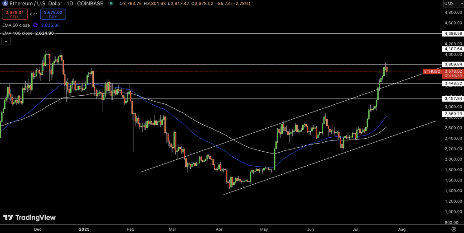Viewport: 464px width, 233px height.
Task: Click the blue BUY 3,678.02 button
Action: (53, 14)
